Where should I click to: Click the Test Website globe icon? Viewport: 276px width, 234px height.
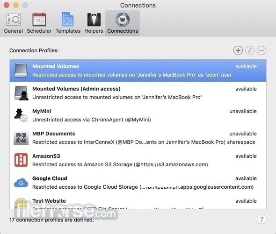point(21,204)
